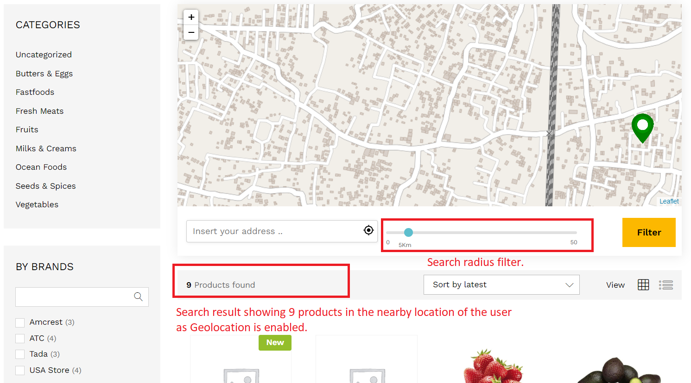Switch to list view
The image size is (691, 383).
666,284
